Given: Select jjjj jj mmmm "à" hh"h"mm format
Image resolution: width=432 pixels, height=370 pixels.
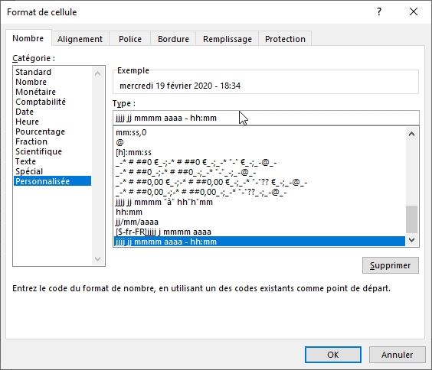Looking at the screenshot, I should [x=259, y=202].
